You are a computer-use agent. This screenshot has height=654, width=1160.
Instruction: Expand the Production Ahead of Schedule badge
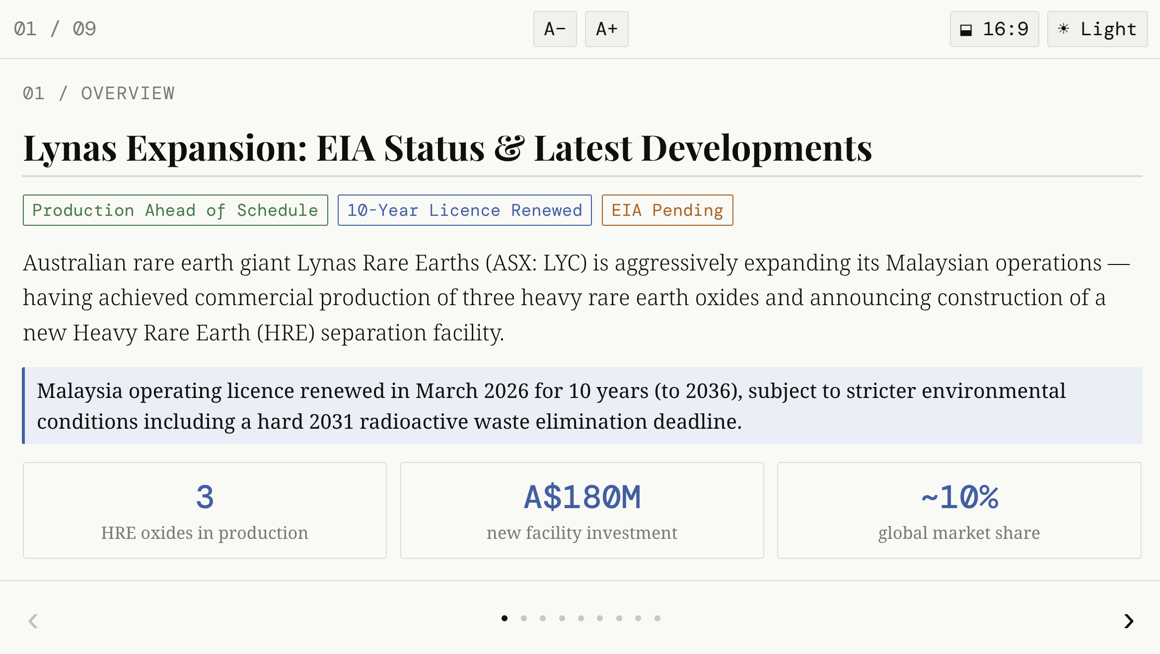(x=175, y=210)
